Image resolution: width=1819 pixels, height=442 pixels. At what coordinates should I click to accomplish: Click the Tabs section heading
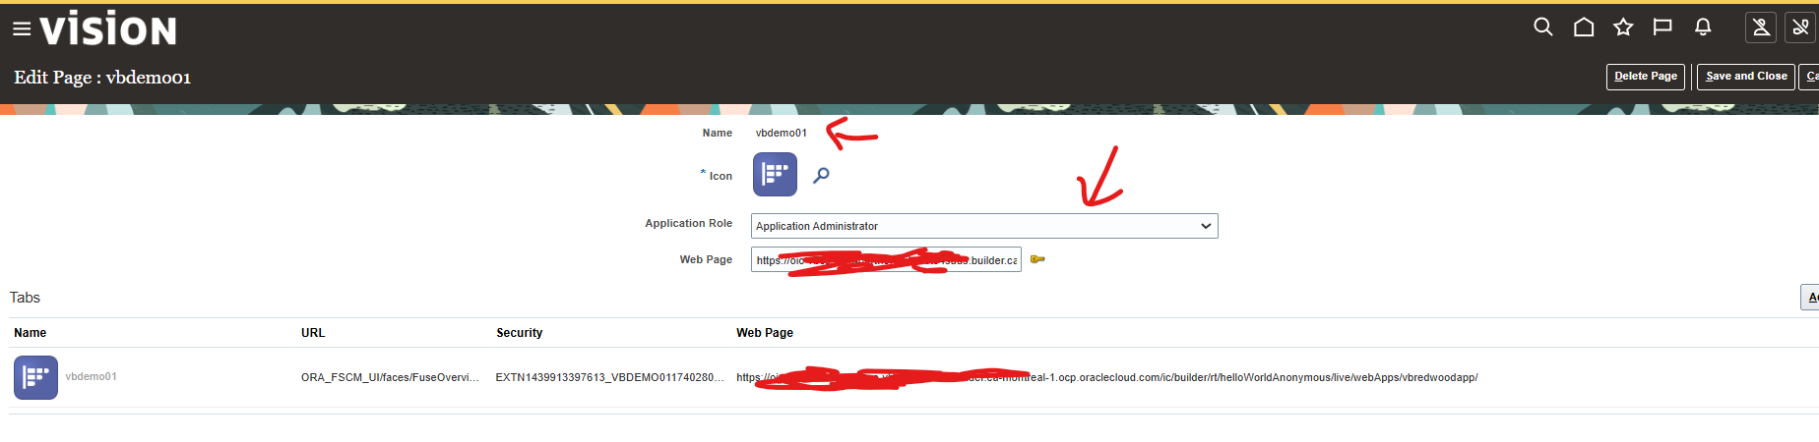pyautogui.click(x=25, y=298)
